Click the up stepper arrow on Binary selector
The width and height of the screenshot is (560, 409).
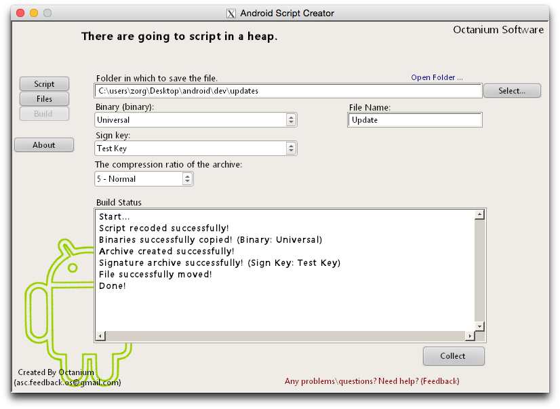tap(290, 117)
